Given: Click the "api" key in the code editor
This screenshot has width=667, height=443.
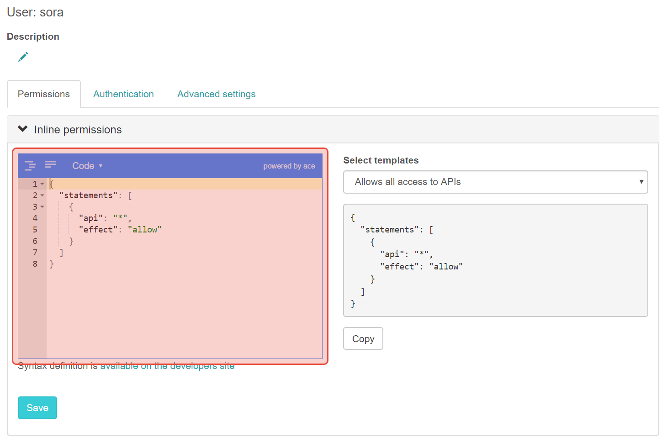Looking at the screenshot, I should [x=90, y=218].
